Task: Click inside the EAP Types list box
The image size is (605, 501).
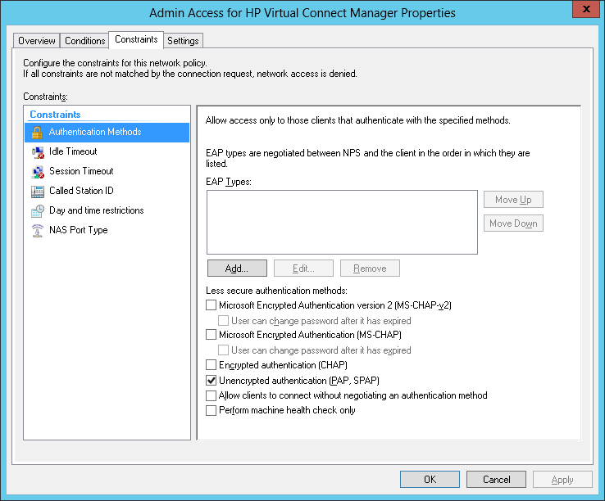Action: click(x=342, y=222)
